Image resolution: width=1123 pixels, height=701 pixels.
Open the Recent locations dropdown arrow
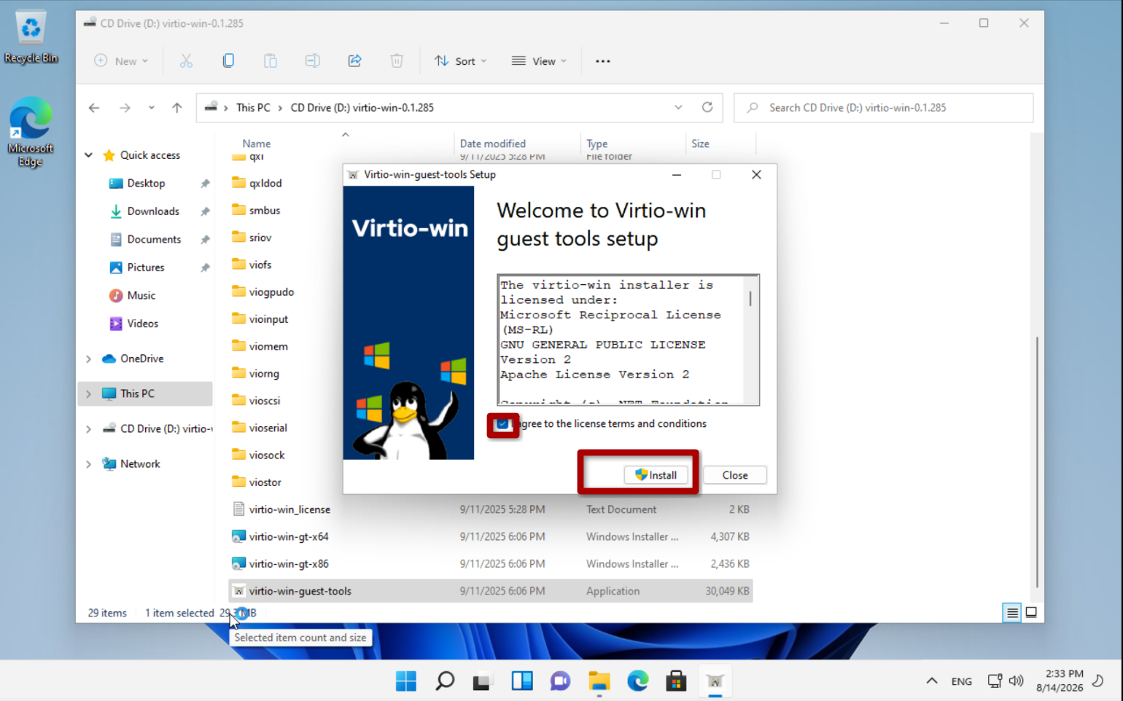[151, 108]
